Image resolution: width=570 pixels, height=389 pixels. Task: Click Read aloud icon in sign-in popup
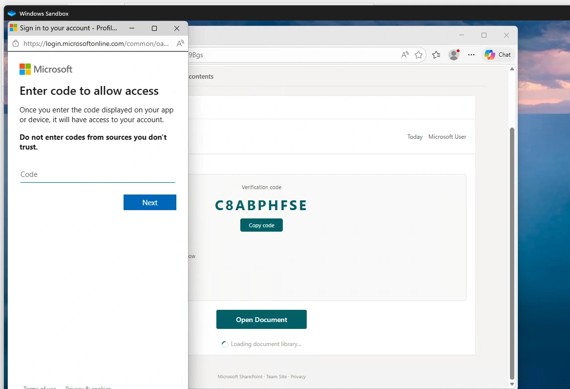180,43
